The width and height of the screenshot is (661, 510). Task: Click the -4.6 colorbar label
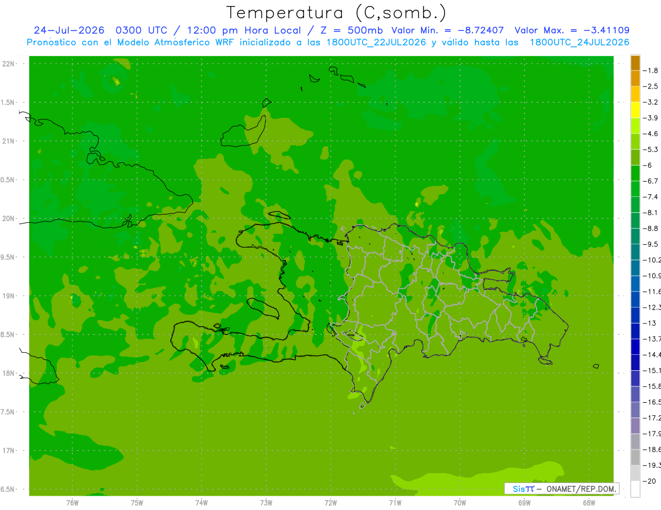tap(650, 134)
